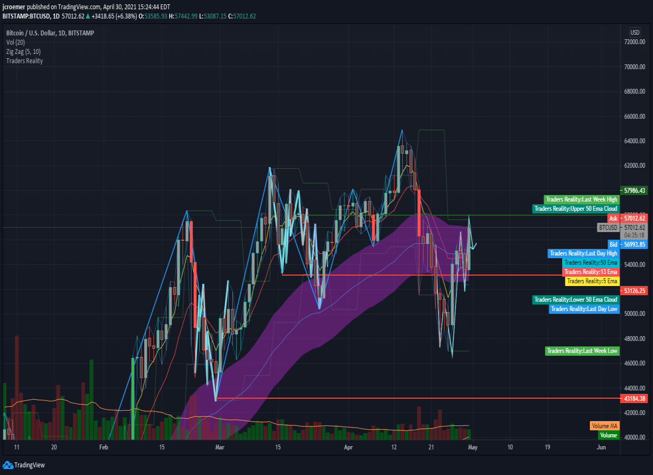653x475 pixels.
Task: Click the red 53126.25 price tag
Action: click(634, 290)
